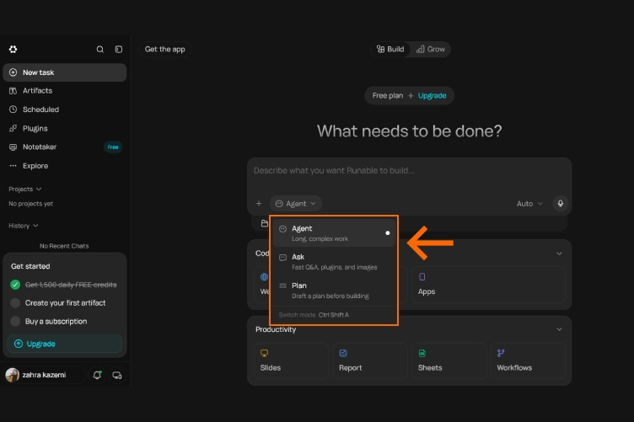Click the plus attach icon
Screen dimensions: 634x422
tap(259, 204)
